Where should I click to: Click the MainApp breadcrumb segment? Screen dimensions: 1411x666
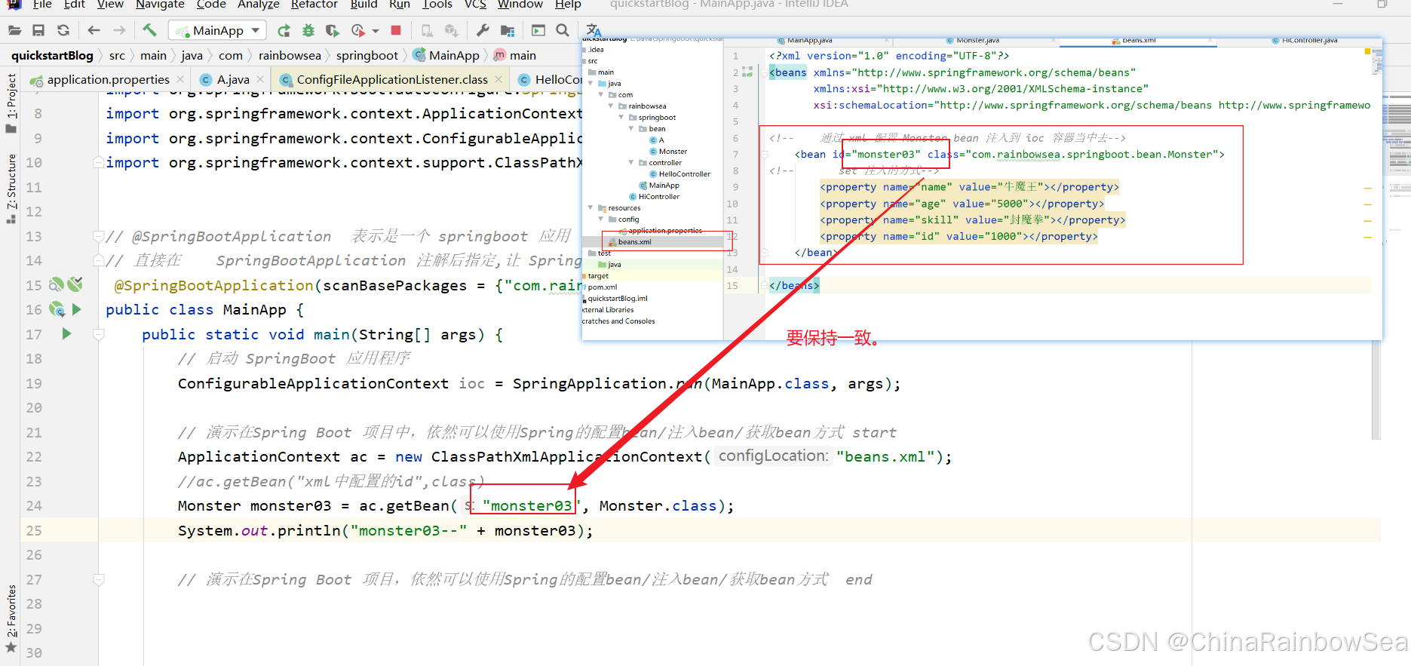click(x=446, y=55)
